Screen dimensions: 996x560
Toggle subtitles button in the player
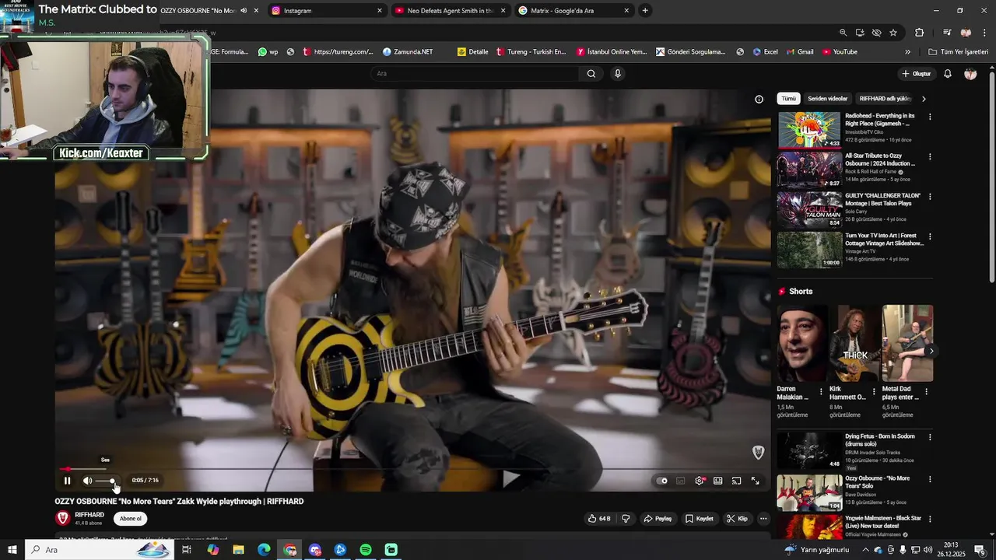[681, 481]
